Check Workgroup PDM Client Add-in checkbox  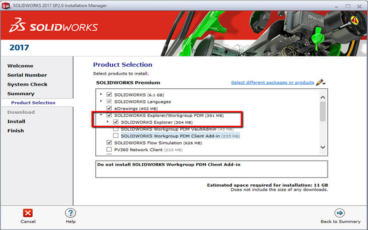click(116, 136)
